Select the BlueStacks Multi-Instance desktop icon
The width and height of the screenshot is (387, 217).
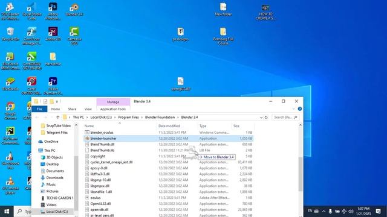[10, 61]
